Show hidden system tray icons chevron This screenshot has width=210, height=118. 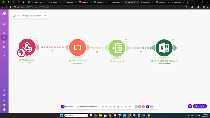coord(188,116)
